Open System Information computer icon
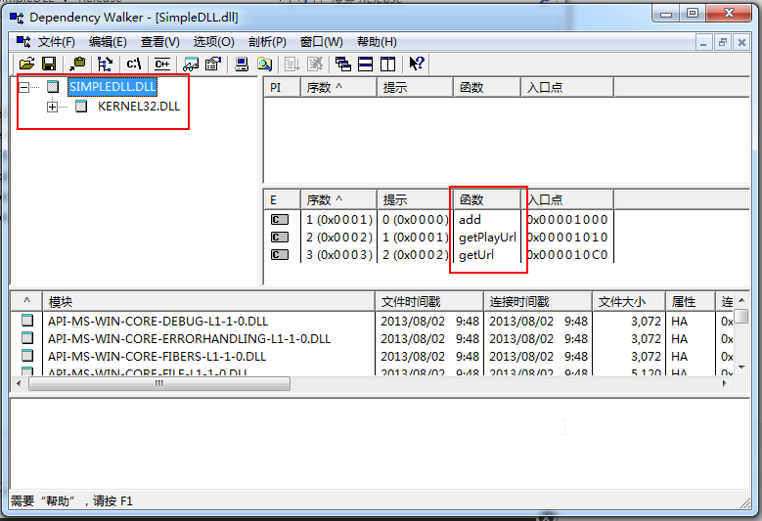 [x=242, y=64]
